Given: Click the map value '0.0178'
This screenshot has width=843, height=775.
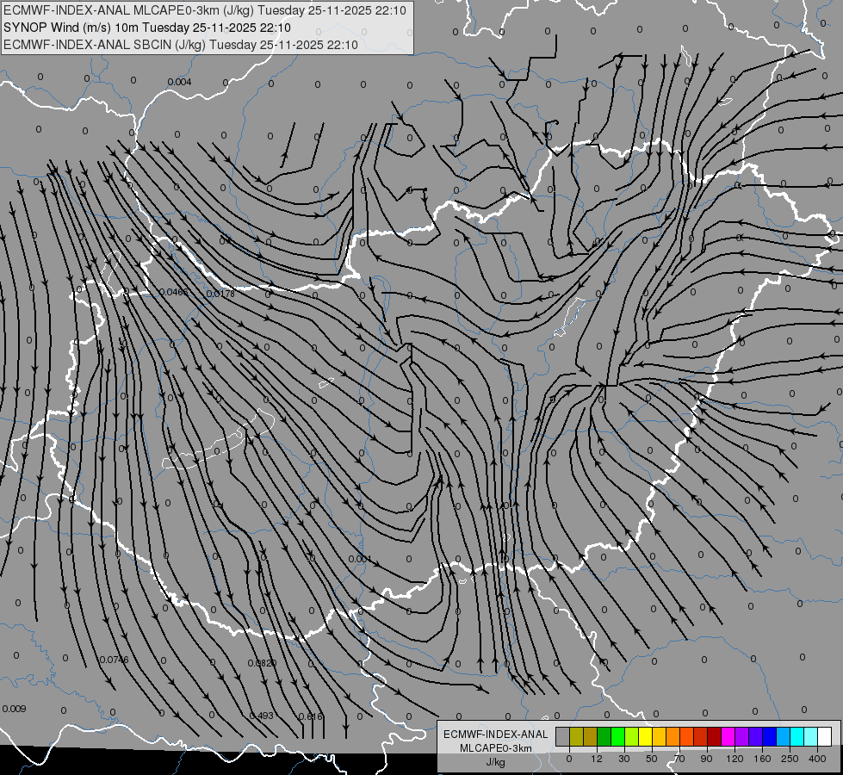Looking at the screenshot, I should (220, 294).
